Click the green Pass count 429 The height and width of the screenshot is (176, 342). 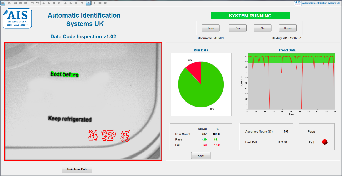click(x=204, y=140)
